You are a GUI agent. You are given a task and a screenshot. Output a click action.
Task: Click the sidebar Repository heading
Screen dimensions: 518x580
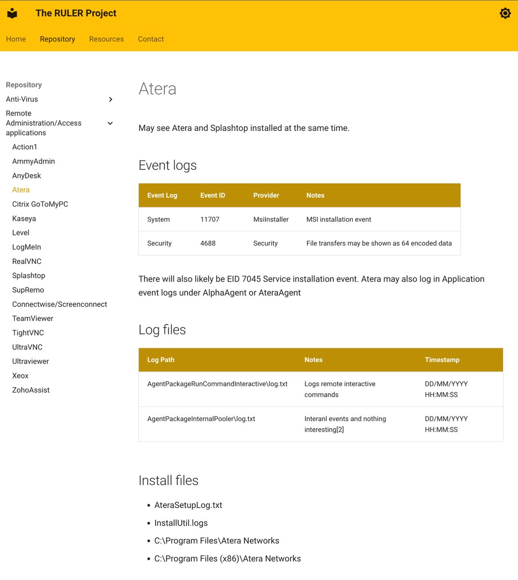24,85
